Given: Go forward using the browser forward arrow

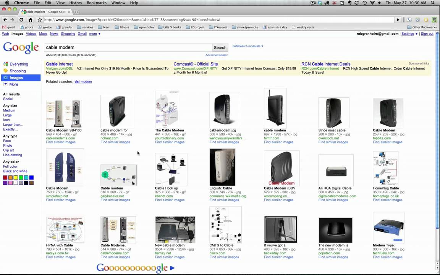Looking at the screenshot, I should (12, 19).
